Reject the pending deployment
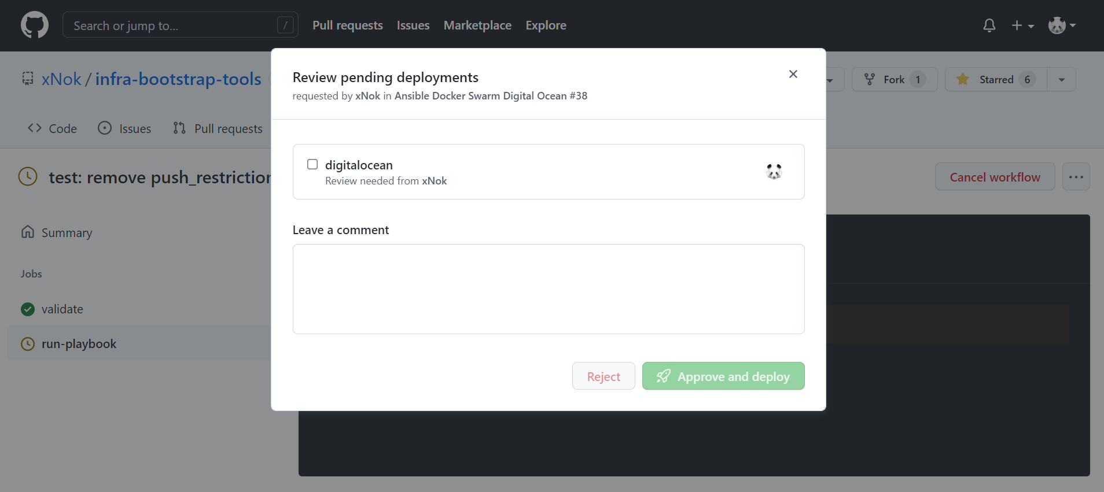The height and width of the screenshot is (492, 1104). pyautogui.click(x=603, y=376)
